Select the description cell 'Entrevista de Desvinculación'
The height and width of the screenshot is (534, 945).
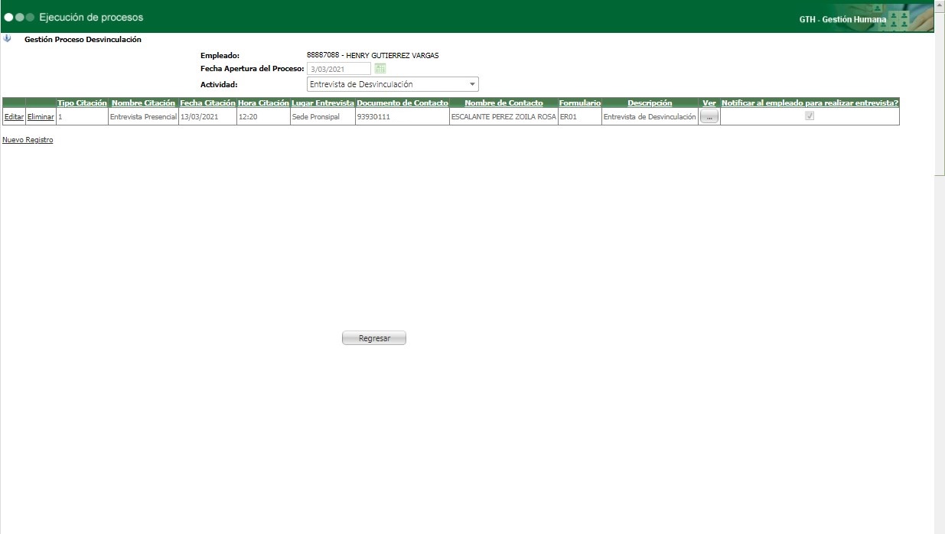click(x=650, y=117)
